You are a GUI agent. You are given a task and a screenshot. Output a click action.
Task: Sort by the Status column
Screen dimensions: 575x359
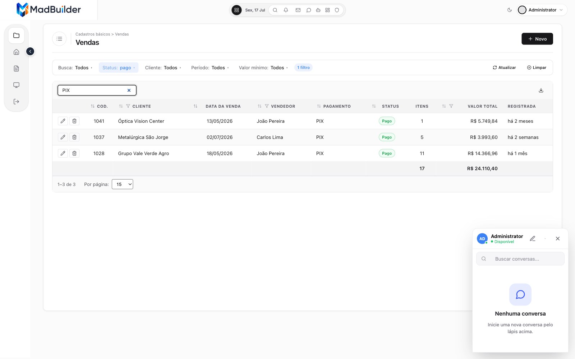374,106
